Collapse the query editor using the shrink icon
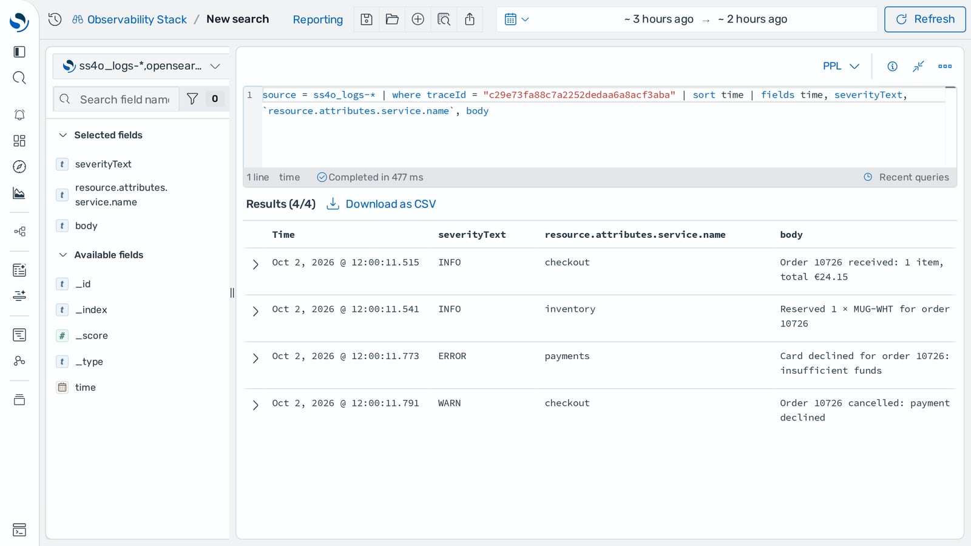This screenshot has height=546, width=971. pos(918,66)
